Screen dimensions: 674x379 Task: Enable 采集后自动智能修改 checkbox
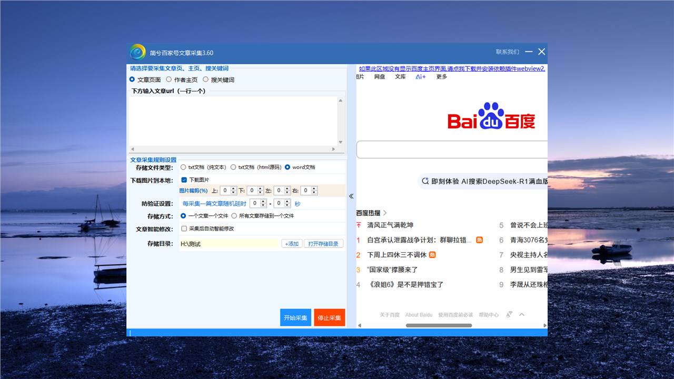coord(184,229)
